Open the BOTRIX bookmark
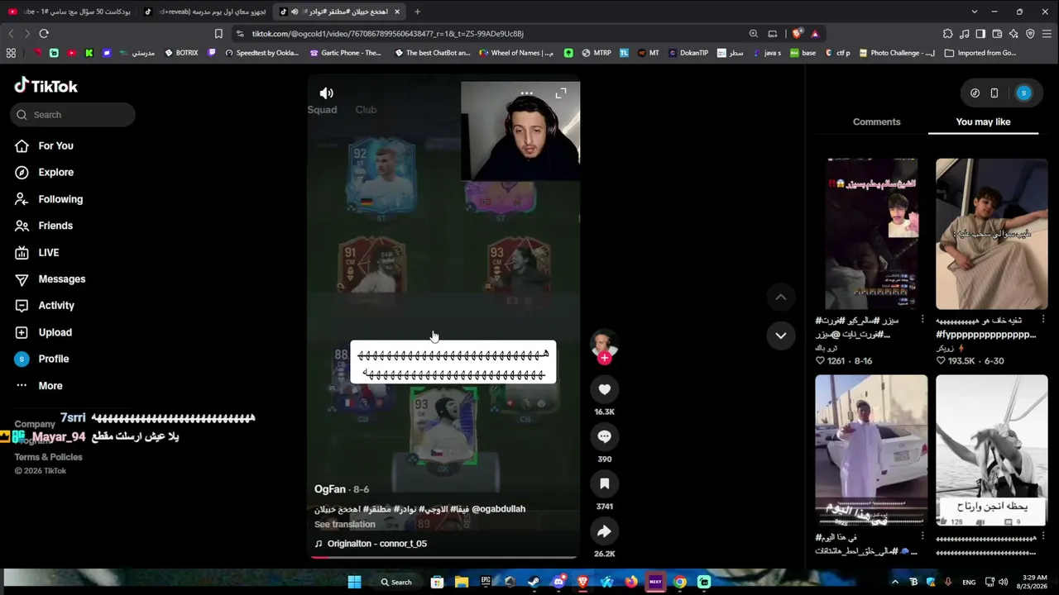 click(182, 53)
